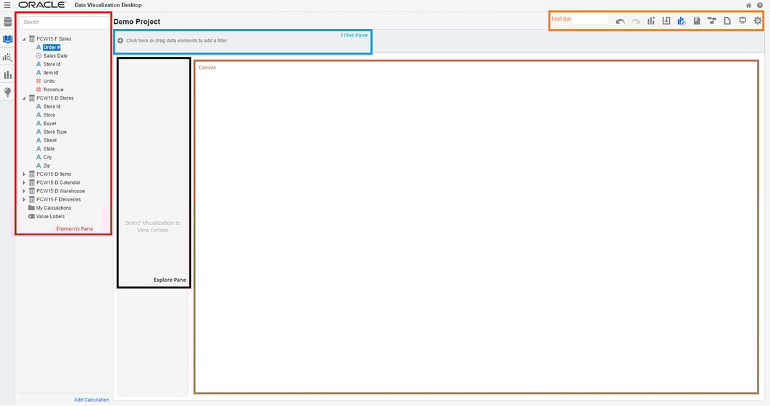
Task: Click the Undo arrow in the toolbar
Action: [620, 21]
